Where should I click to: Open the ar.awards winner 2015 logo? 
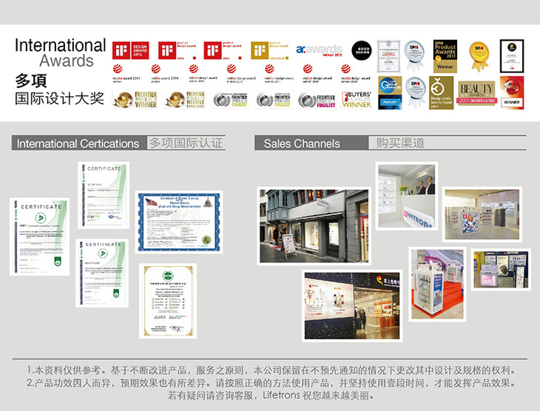pos(319,50)
